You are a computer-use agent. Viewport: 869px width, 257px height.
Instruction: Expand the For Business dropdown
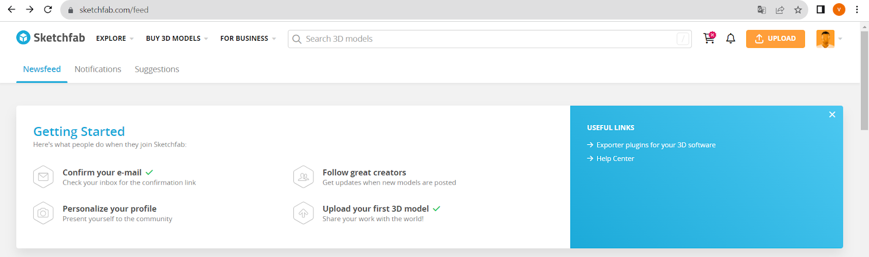(x=248, y=39)
